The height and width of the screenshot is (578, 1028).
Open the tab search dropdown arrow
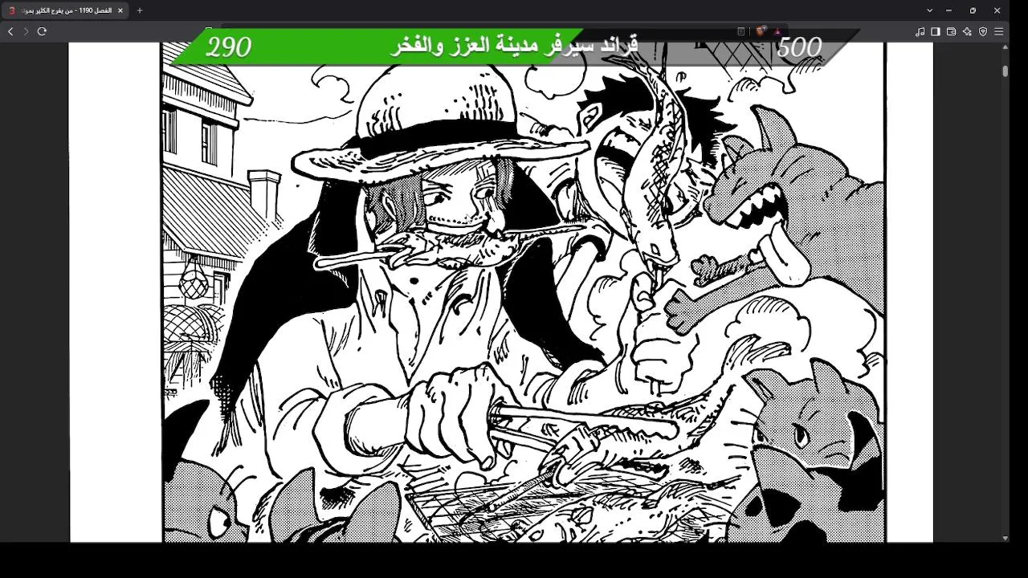coord(930,10)
